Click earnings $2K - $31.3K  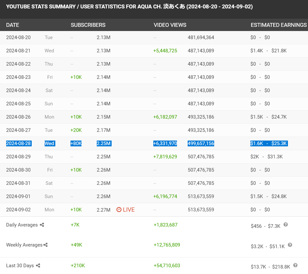[267, 156]
